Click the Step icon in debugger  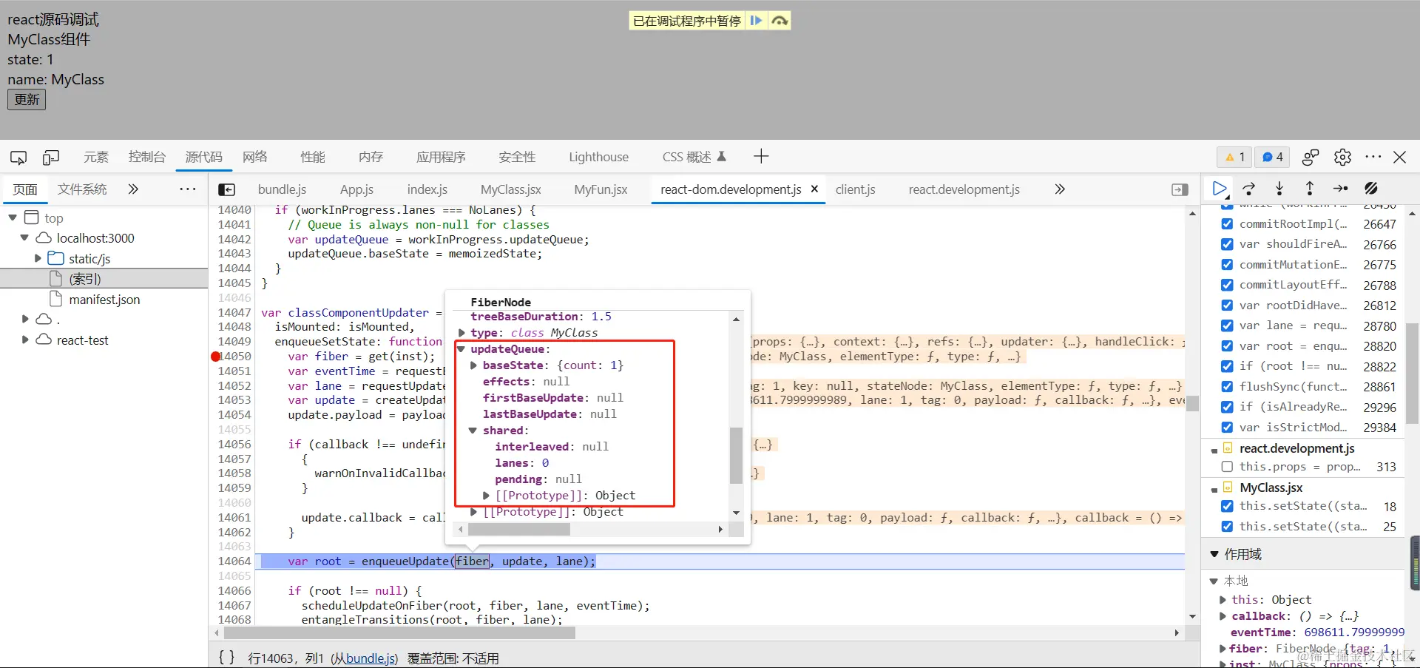[x=1340, y=189]
